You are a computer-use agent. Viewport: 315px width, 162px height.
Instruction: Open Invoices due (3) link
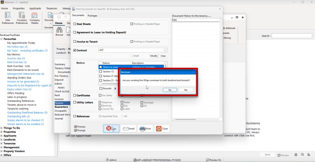click(x=16, y=58)
